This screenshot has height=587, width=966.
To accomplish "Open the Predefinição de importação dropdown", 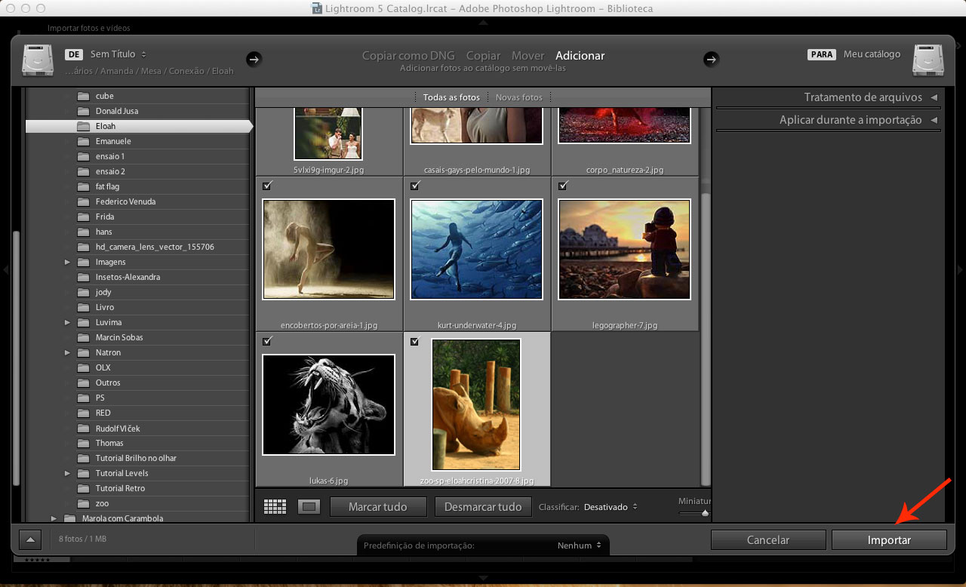I will pos(579,546).
